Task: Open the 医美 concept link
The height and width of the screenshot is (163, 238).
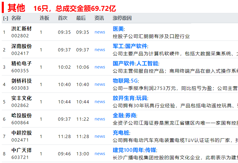Action: [x=118, y=29]
